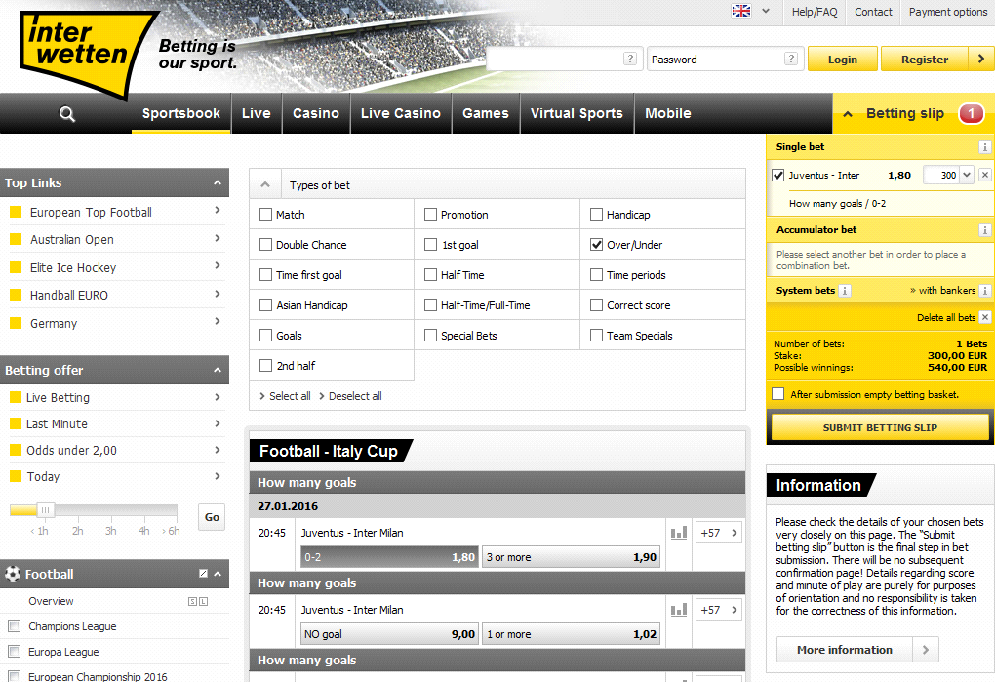This screenshot has width=995, height=682.
Task: Switch to the Live tab
Action: pos(257,113)
